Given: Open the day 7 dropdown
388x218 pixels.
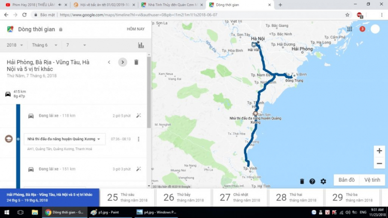Looking at the screenshot, I should click(76, 45).
